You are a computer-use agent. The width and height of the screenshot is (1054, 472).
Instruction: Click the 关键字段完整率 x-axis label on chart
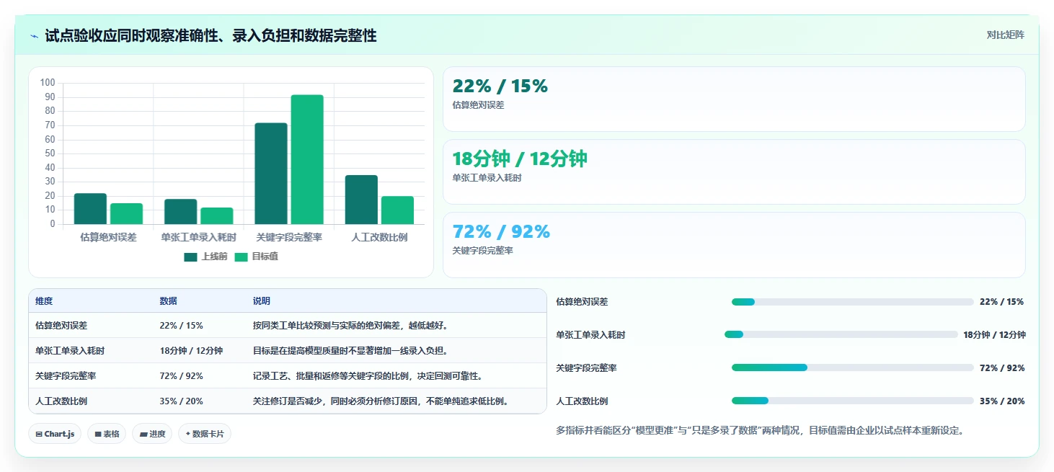pos(289,237)
